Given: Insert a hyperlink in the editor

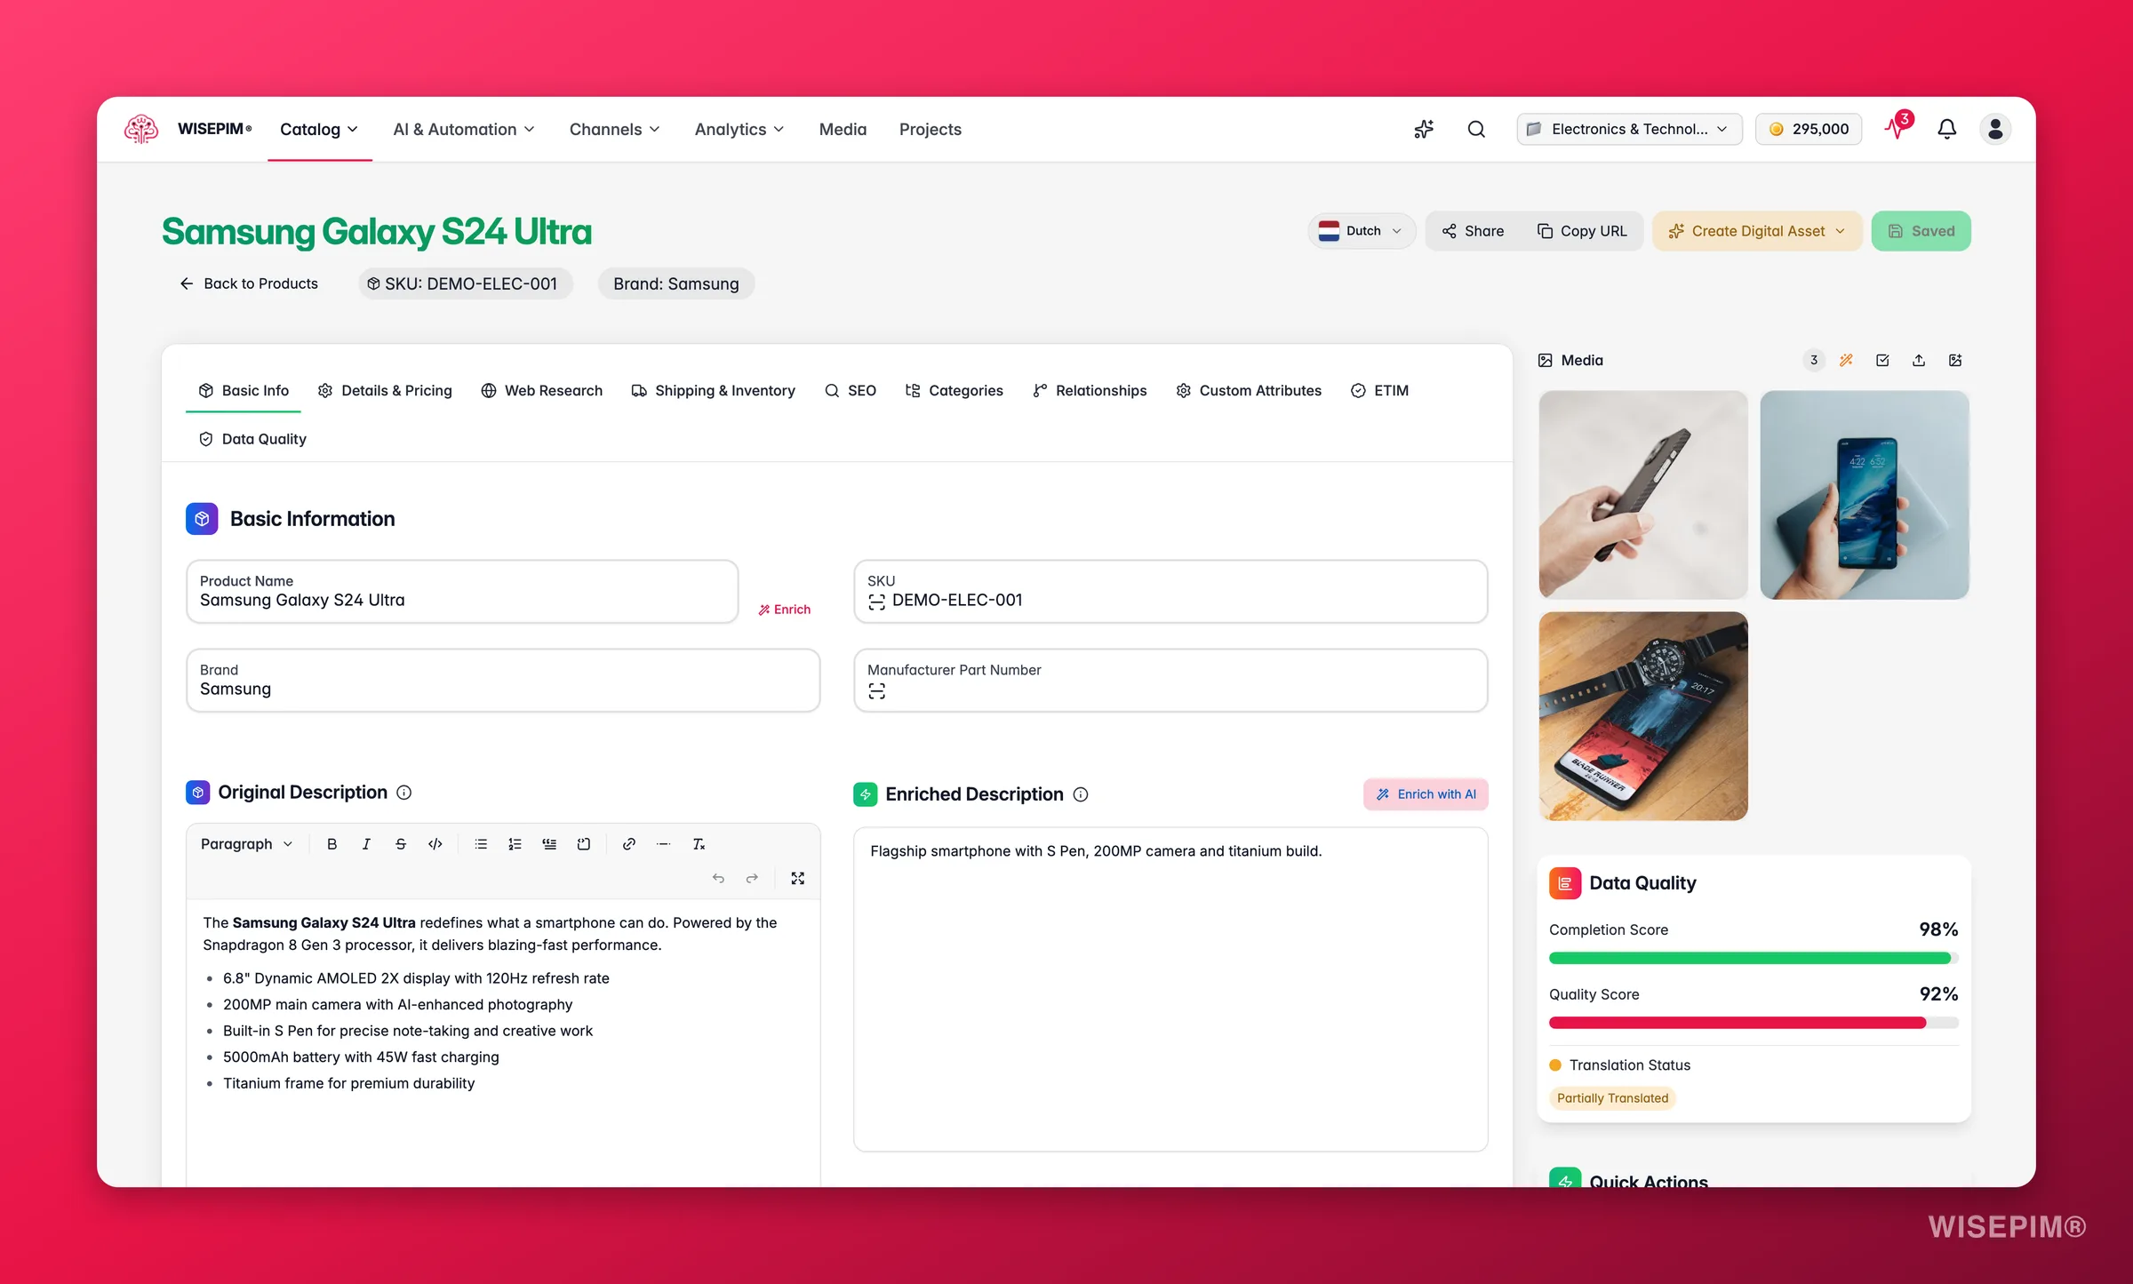Looking at the screenshot, I should click(x=629, y=844).
